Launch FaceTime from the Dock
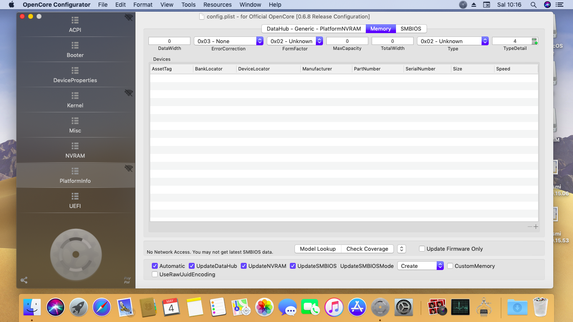573x322 pixels. point(311,307)
